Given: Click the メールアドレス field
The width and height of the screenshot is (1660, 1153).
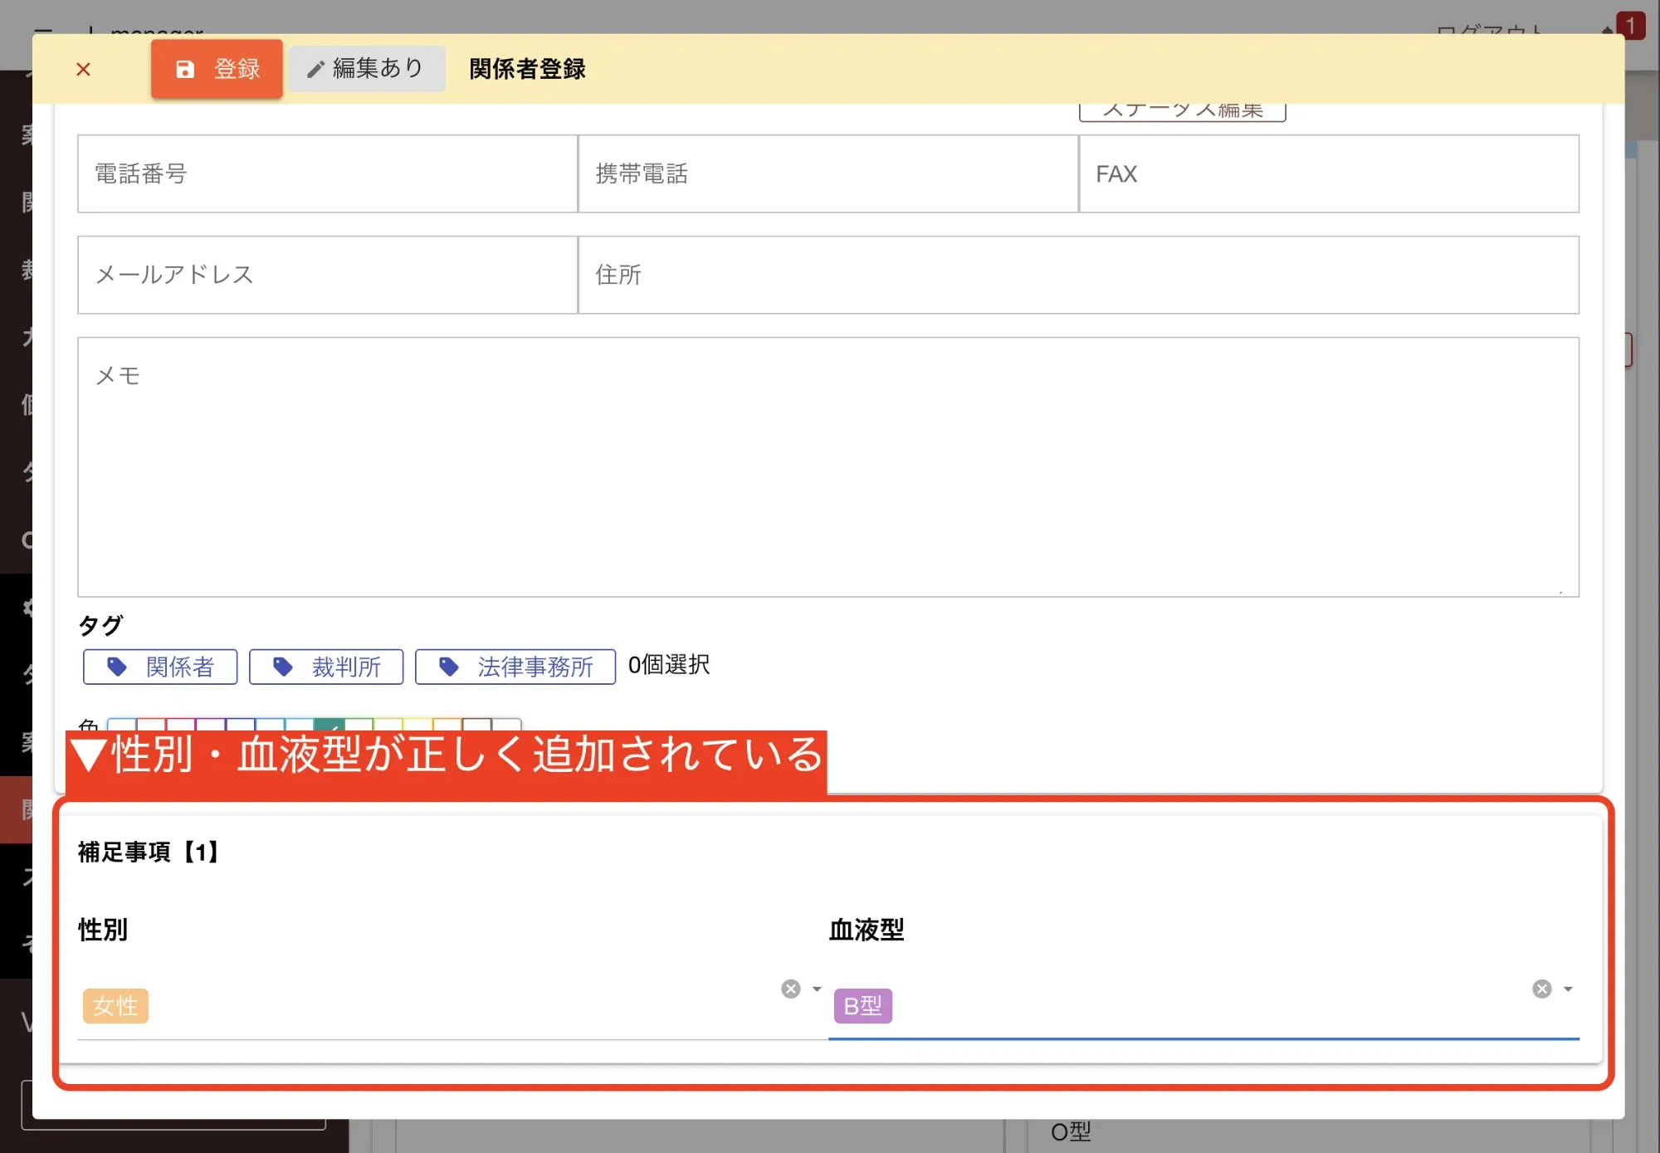Looking at the screenshot, I should point(327,275).
